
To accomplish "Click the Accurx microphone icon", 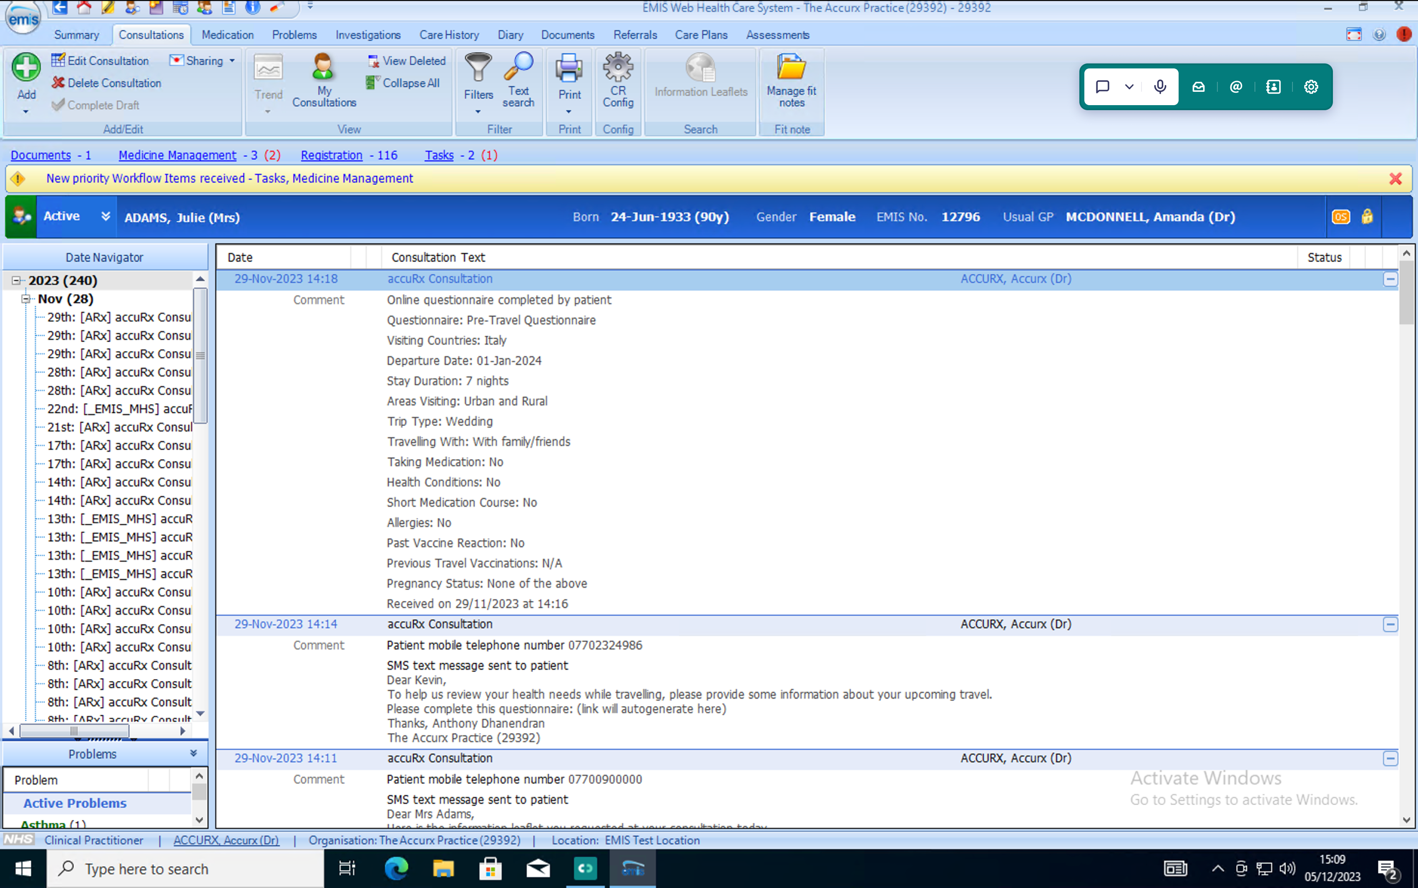I will click(1160, 87).
